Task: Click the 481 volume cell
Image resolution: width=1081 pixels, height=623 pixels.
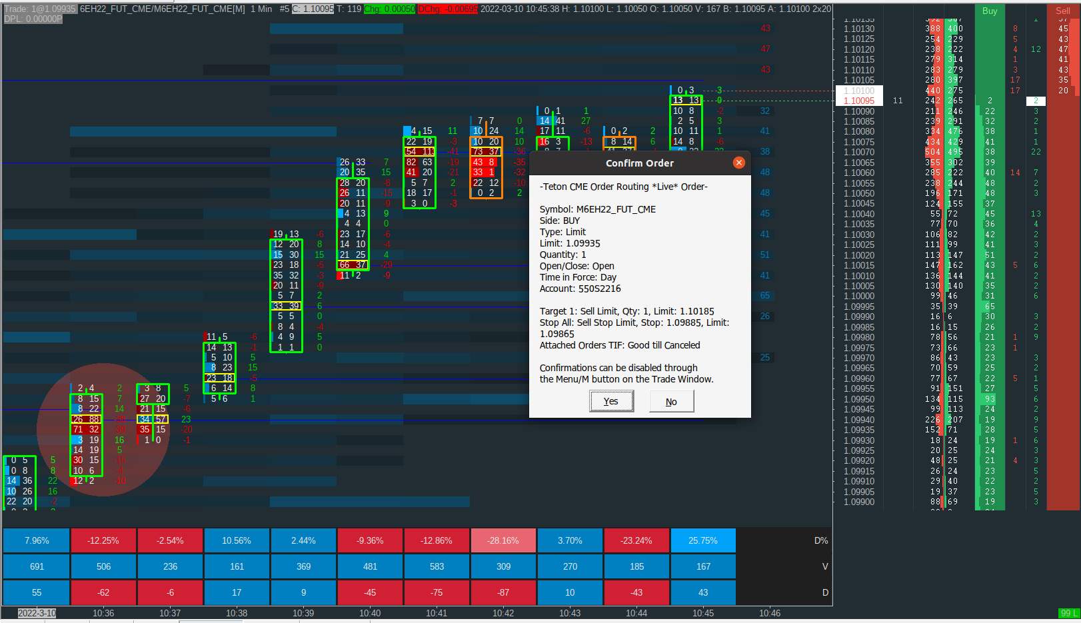Action: point(370,566)
